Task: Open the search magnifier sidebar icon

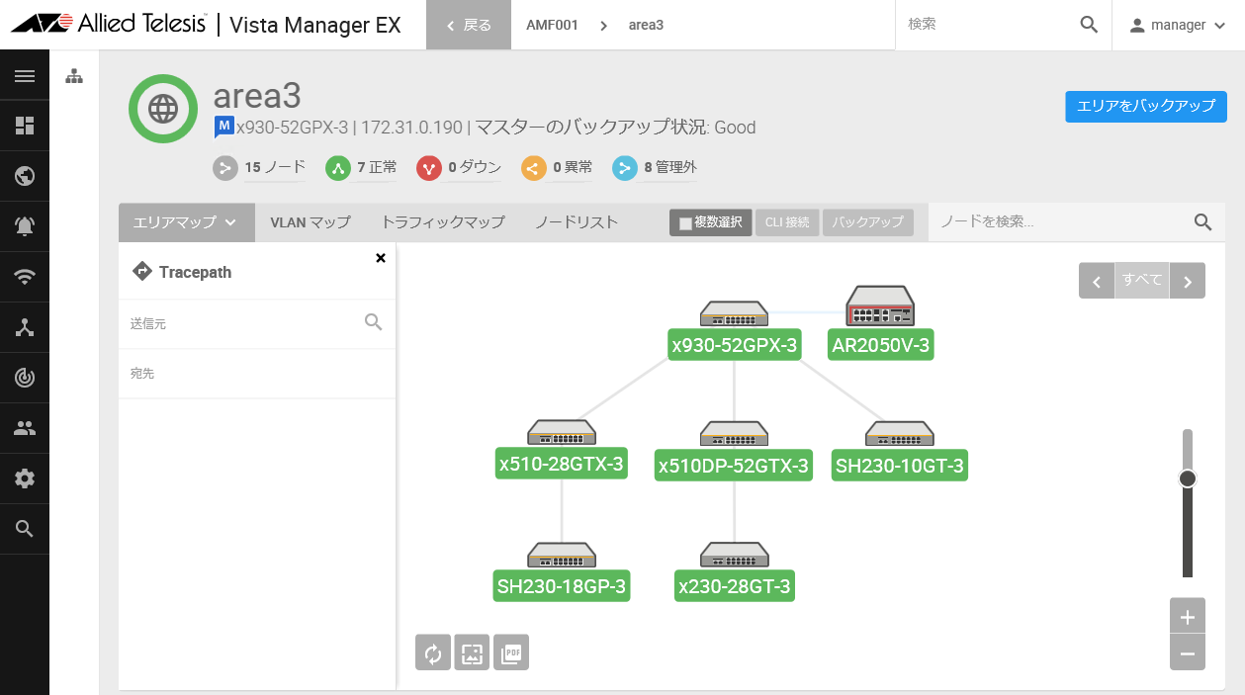Action: (25, 529)
